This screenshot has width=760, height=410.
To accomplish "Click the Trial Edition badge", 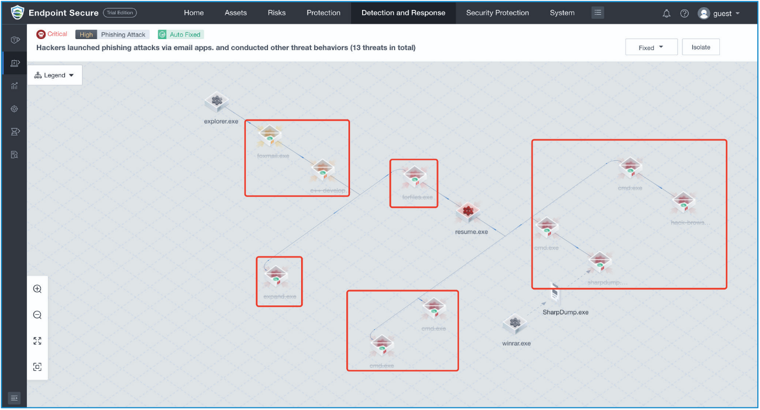I will pyautogui.click(x=120, y=13).
